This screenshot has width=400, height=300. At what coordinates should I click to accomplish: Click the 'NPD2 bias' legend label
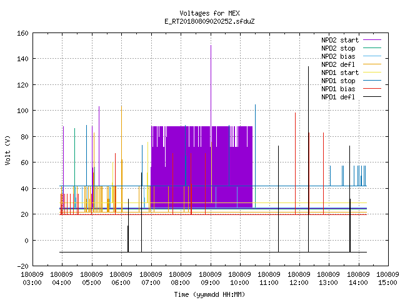[338, 56]
